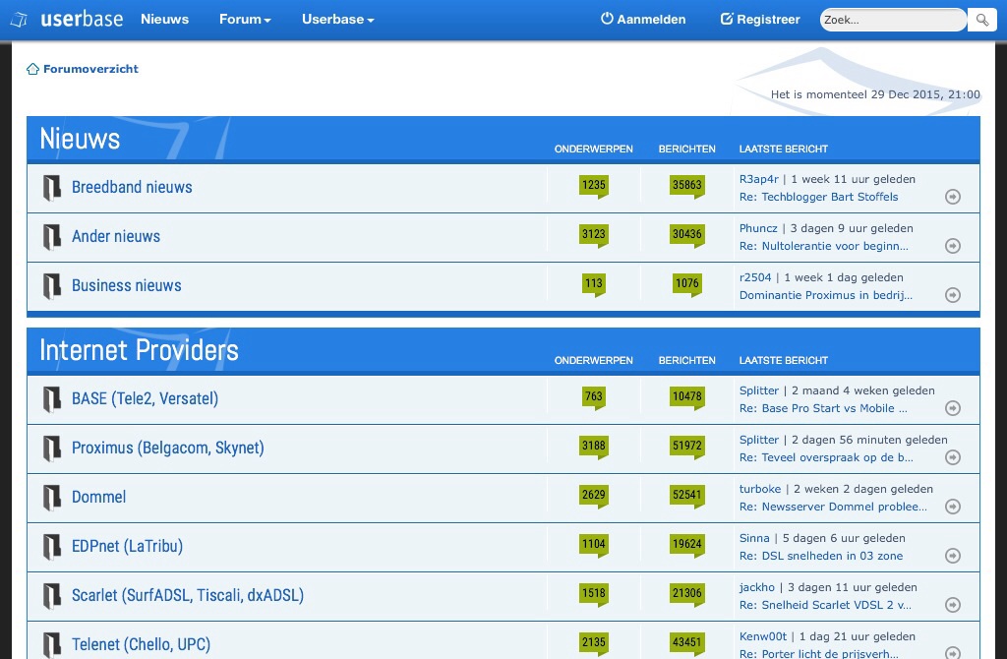The image size is (1007, 659).
Task: Click the Scarlet forum folder icon
Action: [52, 596]
